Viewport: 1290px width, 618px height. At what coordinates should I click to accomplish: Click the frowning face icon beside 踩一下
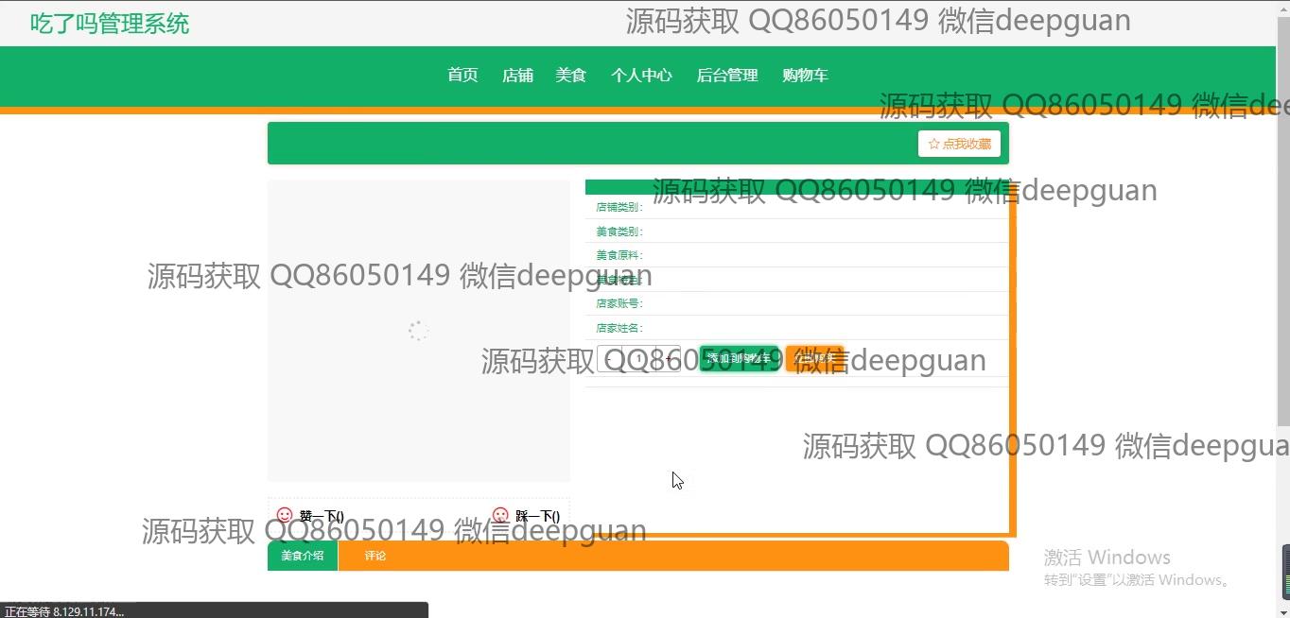500,516
